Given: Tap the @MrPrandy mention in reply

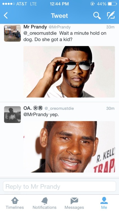Looking at the screenshot, I should (x=36, y=115).
